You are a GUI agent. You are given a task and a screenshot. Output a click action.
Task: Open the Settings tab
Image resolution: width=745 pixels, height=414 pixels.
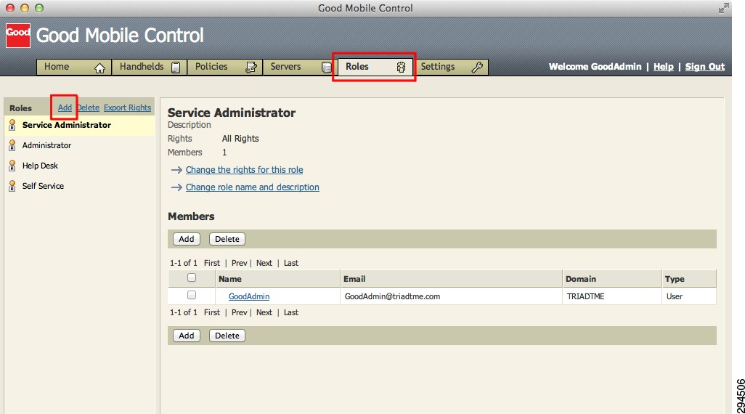(x=450, y=67)
